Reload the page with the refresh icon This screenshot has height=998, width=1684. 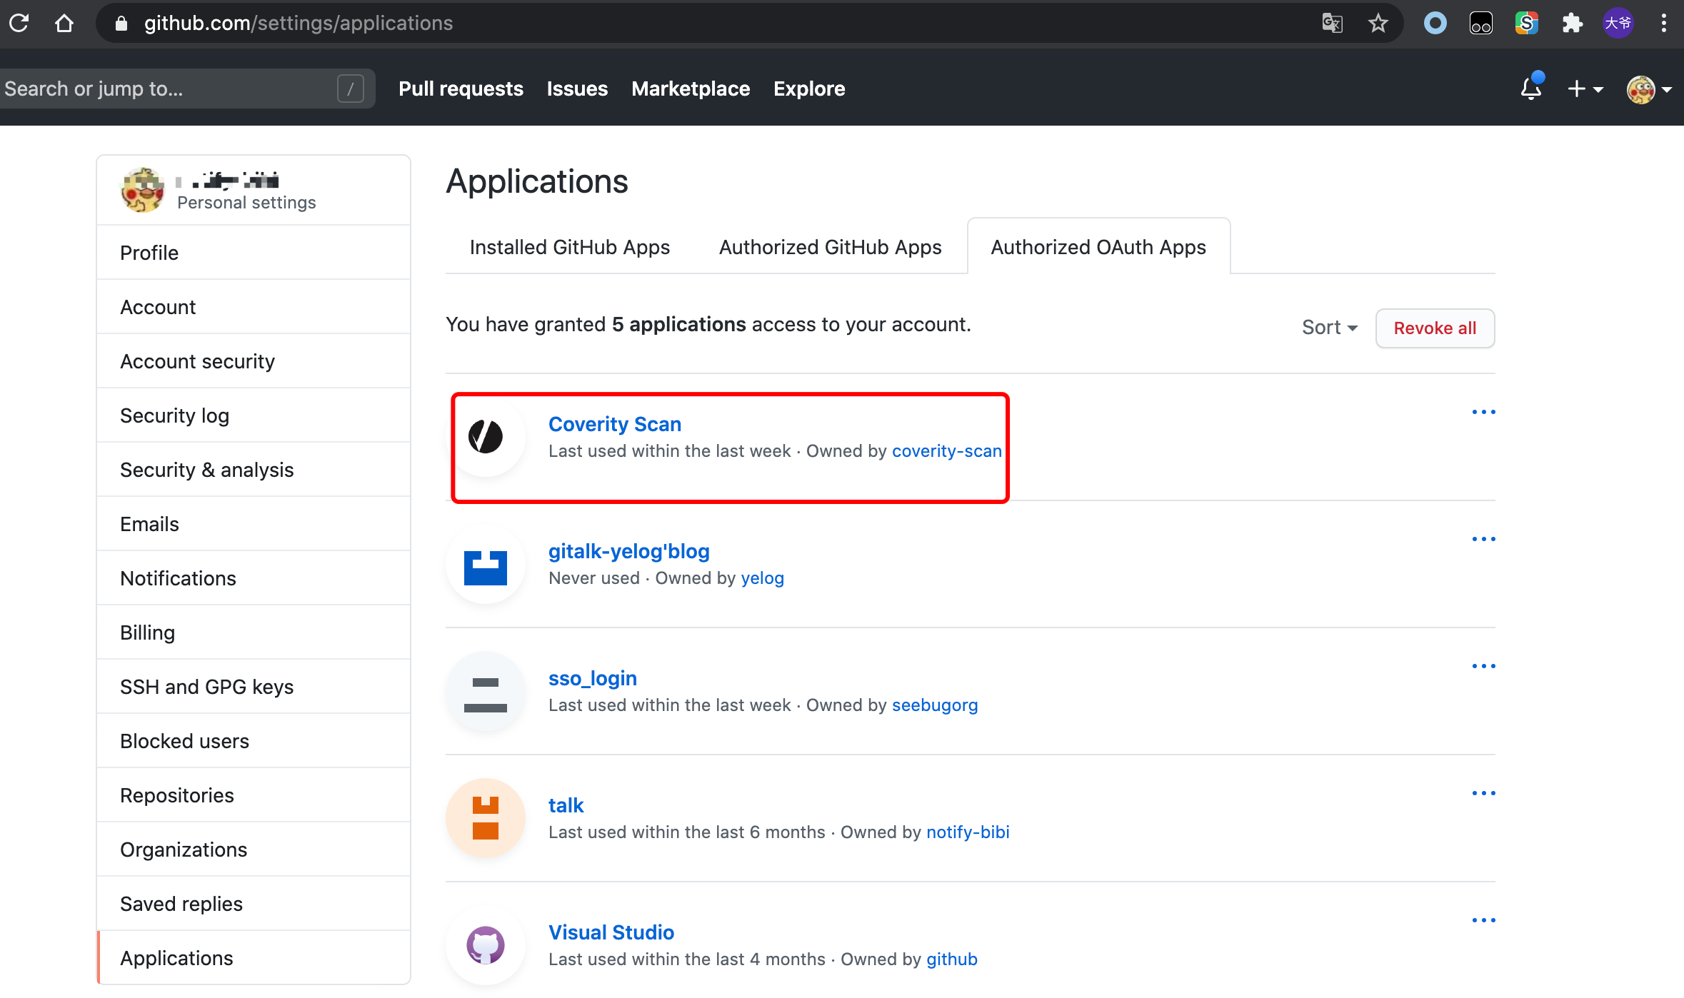19,23
